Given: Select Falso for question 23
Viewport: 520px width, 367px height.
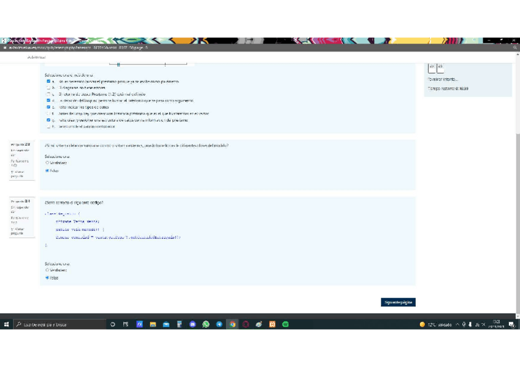Looking at the screenshot, I should [47, 170].
